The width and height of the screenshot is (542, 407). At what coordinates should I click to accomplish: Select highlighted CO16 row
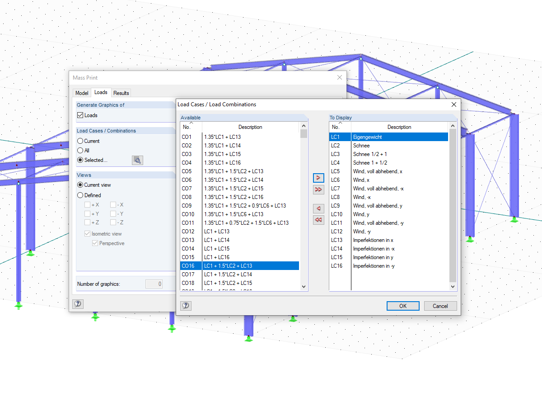pyautogui.click(x=239, y=266)
